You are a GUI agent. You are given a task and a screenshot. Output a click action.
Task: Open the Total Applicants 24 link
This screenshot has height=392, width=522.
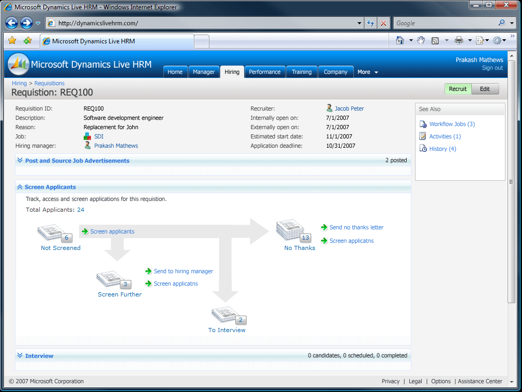click(81, 210)
